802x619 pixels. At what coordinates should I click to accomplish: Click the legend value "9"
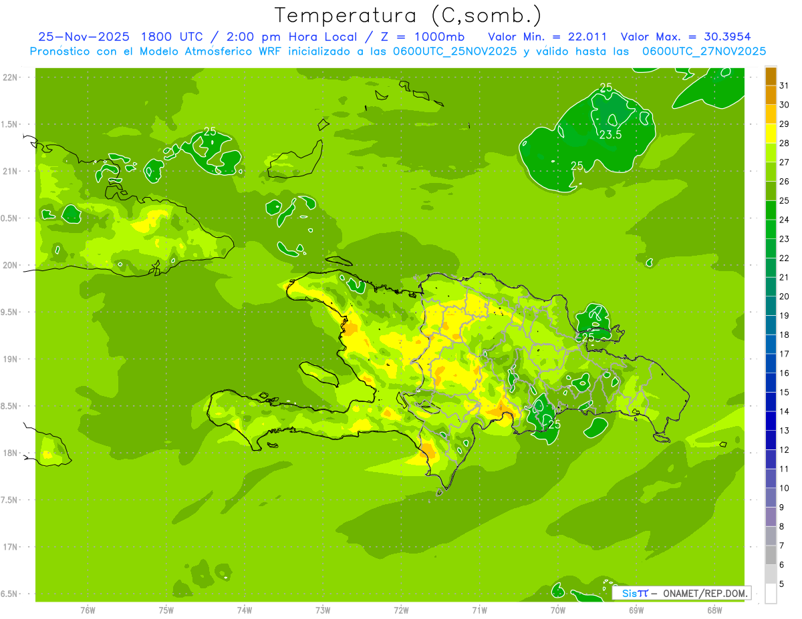pyautogui.click(x=782, y=507)
